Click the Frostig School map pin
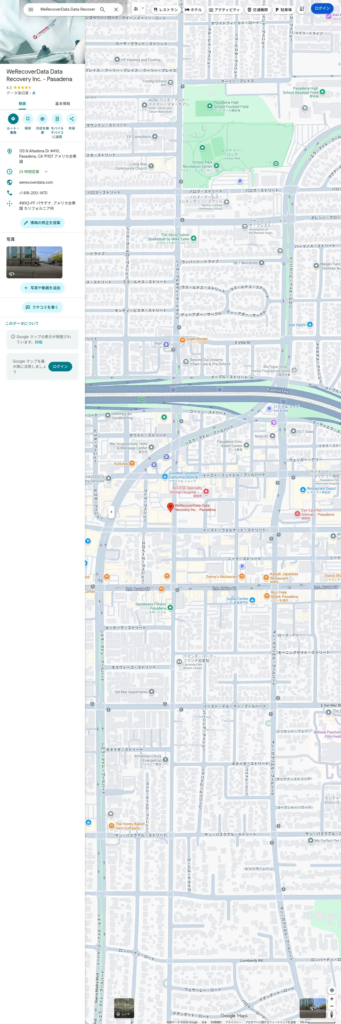This screenshot has width=341, height=1024. pyautogui.click(x=171, y=83)
